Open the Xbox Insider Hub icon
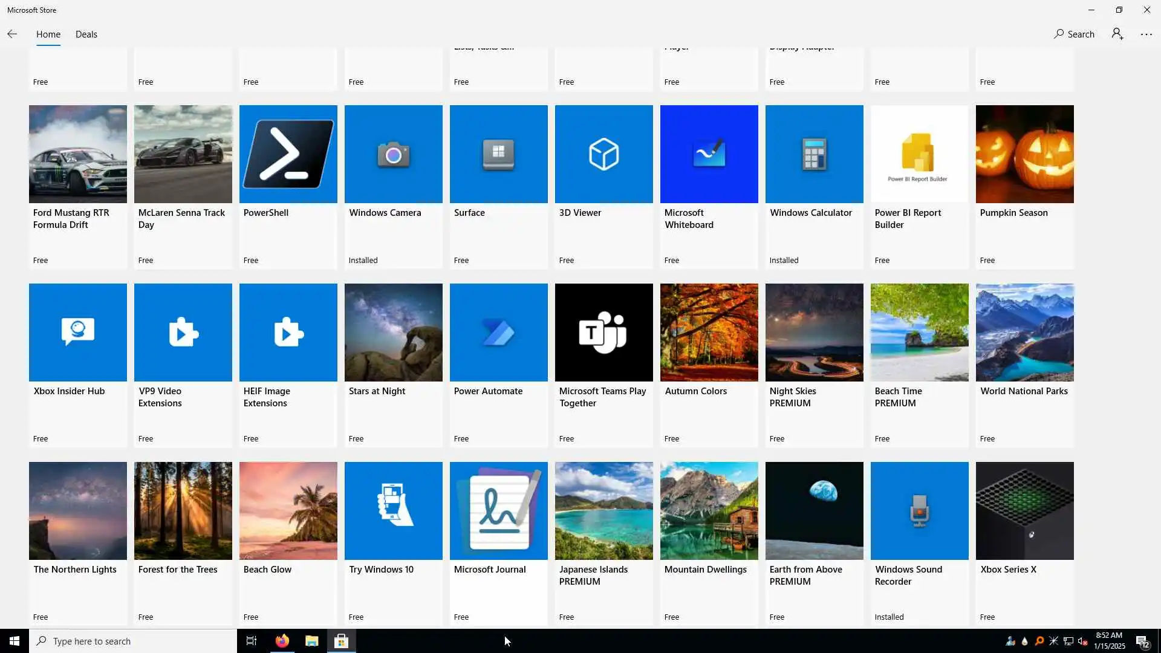The height and width of the screenshot is (653, 1161). (x=77, y=332)
